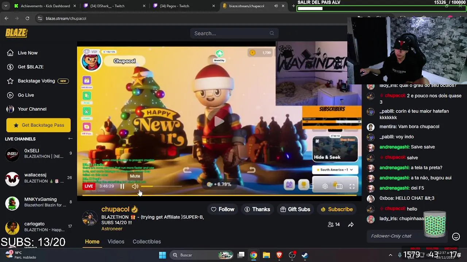Screen dimensions: 467x262
Task: Open the emoji picker in chat
Action: (456, 237)
